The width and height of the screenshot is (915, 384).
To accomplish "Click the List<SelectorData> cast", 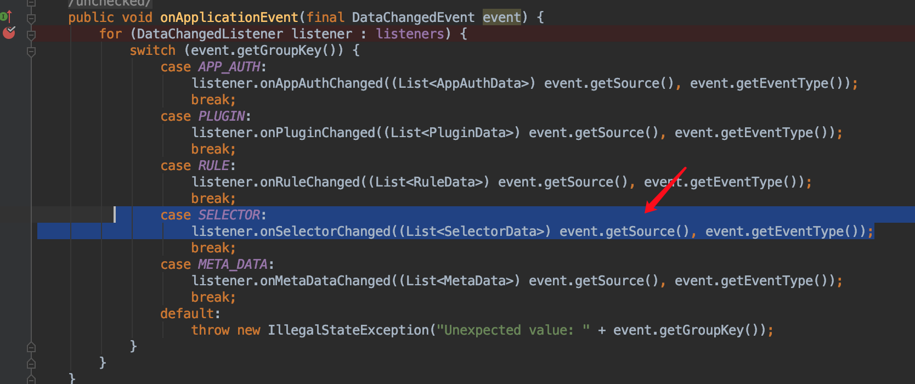I will (x=475, y=231).
